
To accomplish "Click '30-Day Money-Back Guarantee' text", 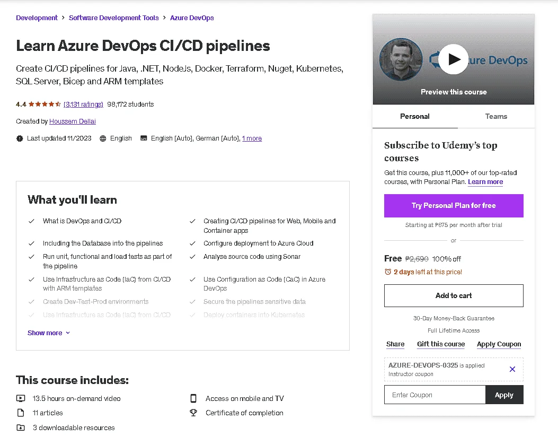I will click(x=454, y=318).
